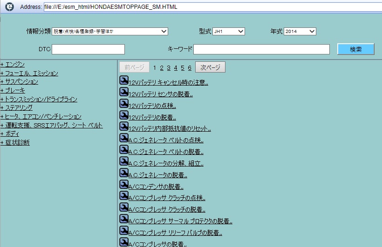The height and width of the screenshot is (247, 382).
Task: Expand the ボディ category
Action: [10, 134]
